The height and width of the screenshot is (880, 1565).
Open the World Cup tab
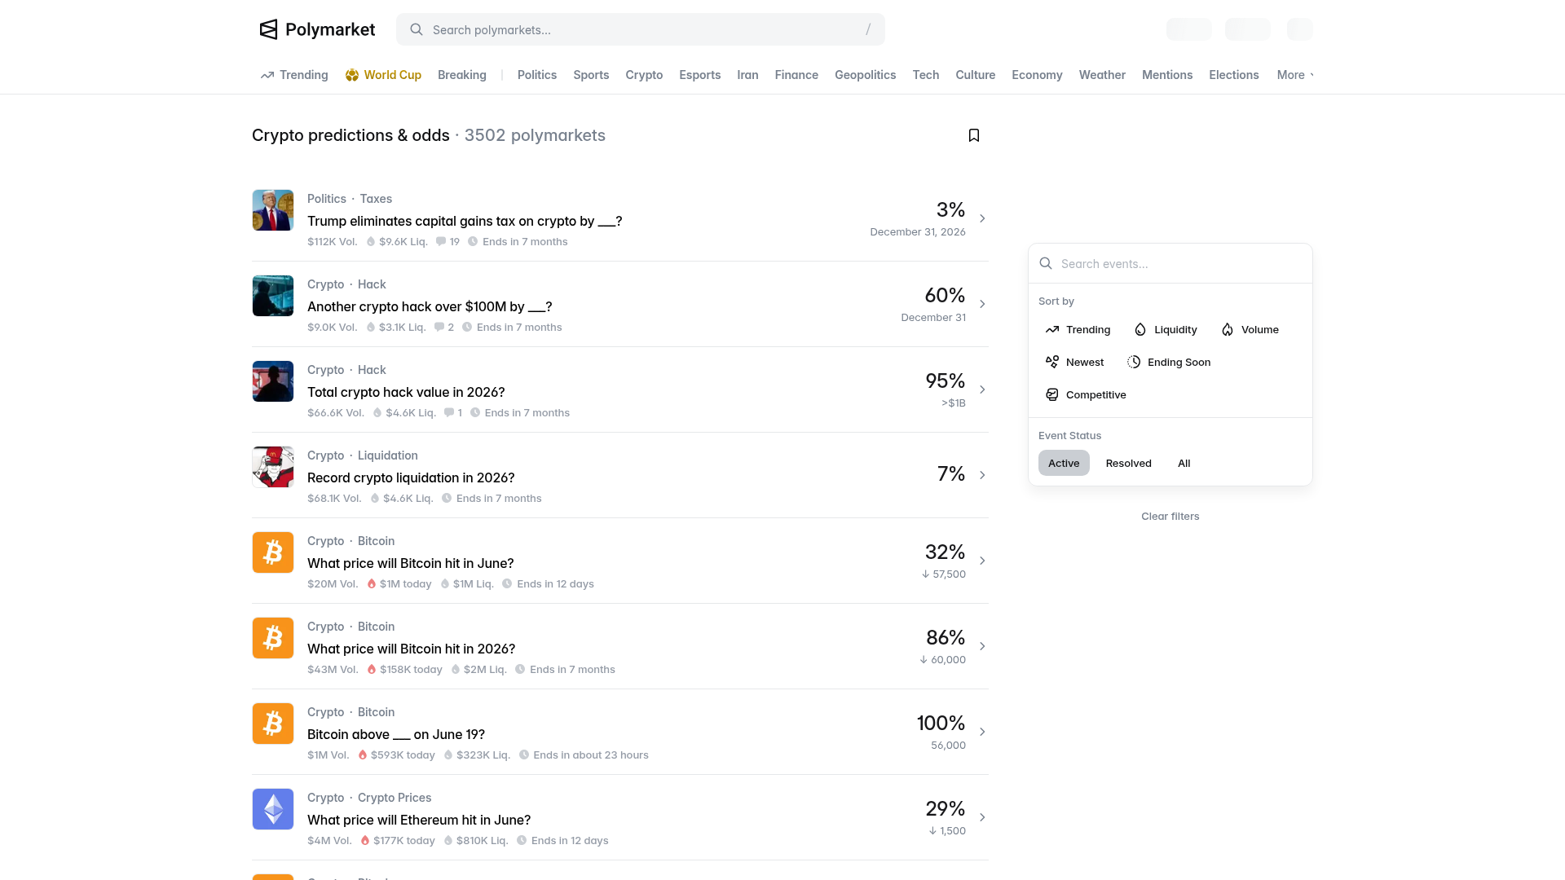click(383, 75)
